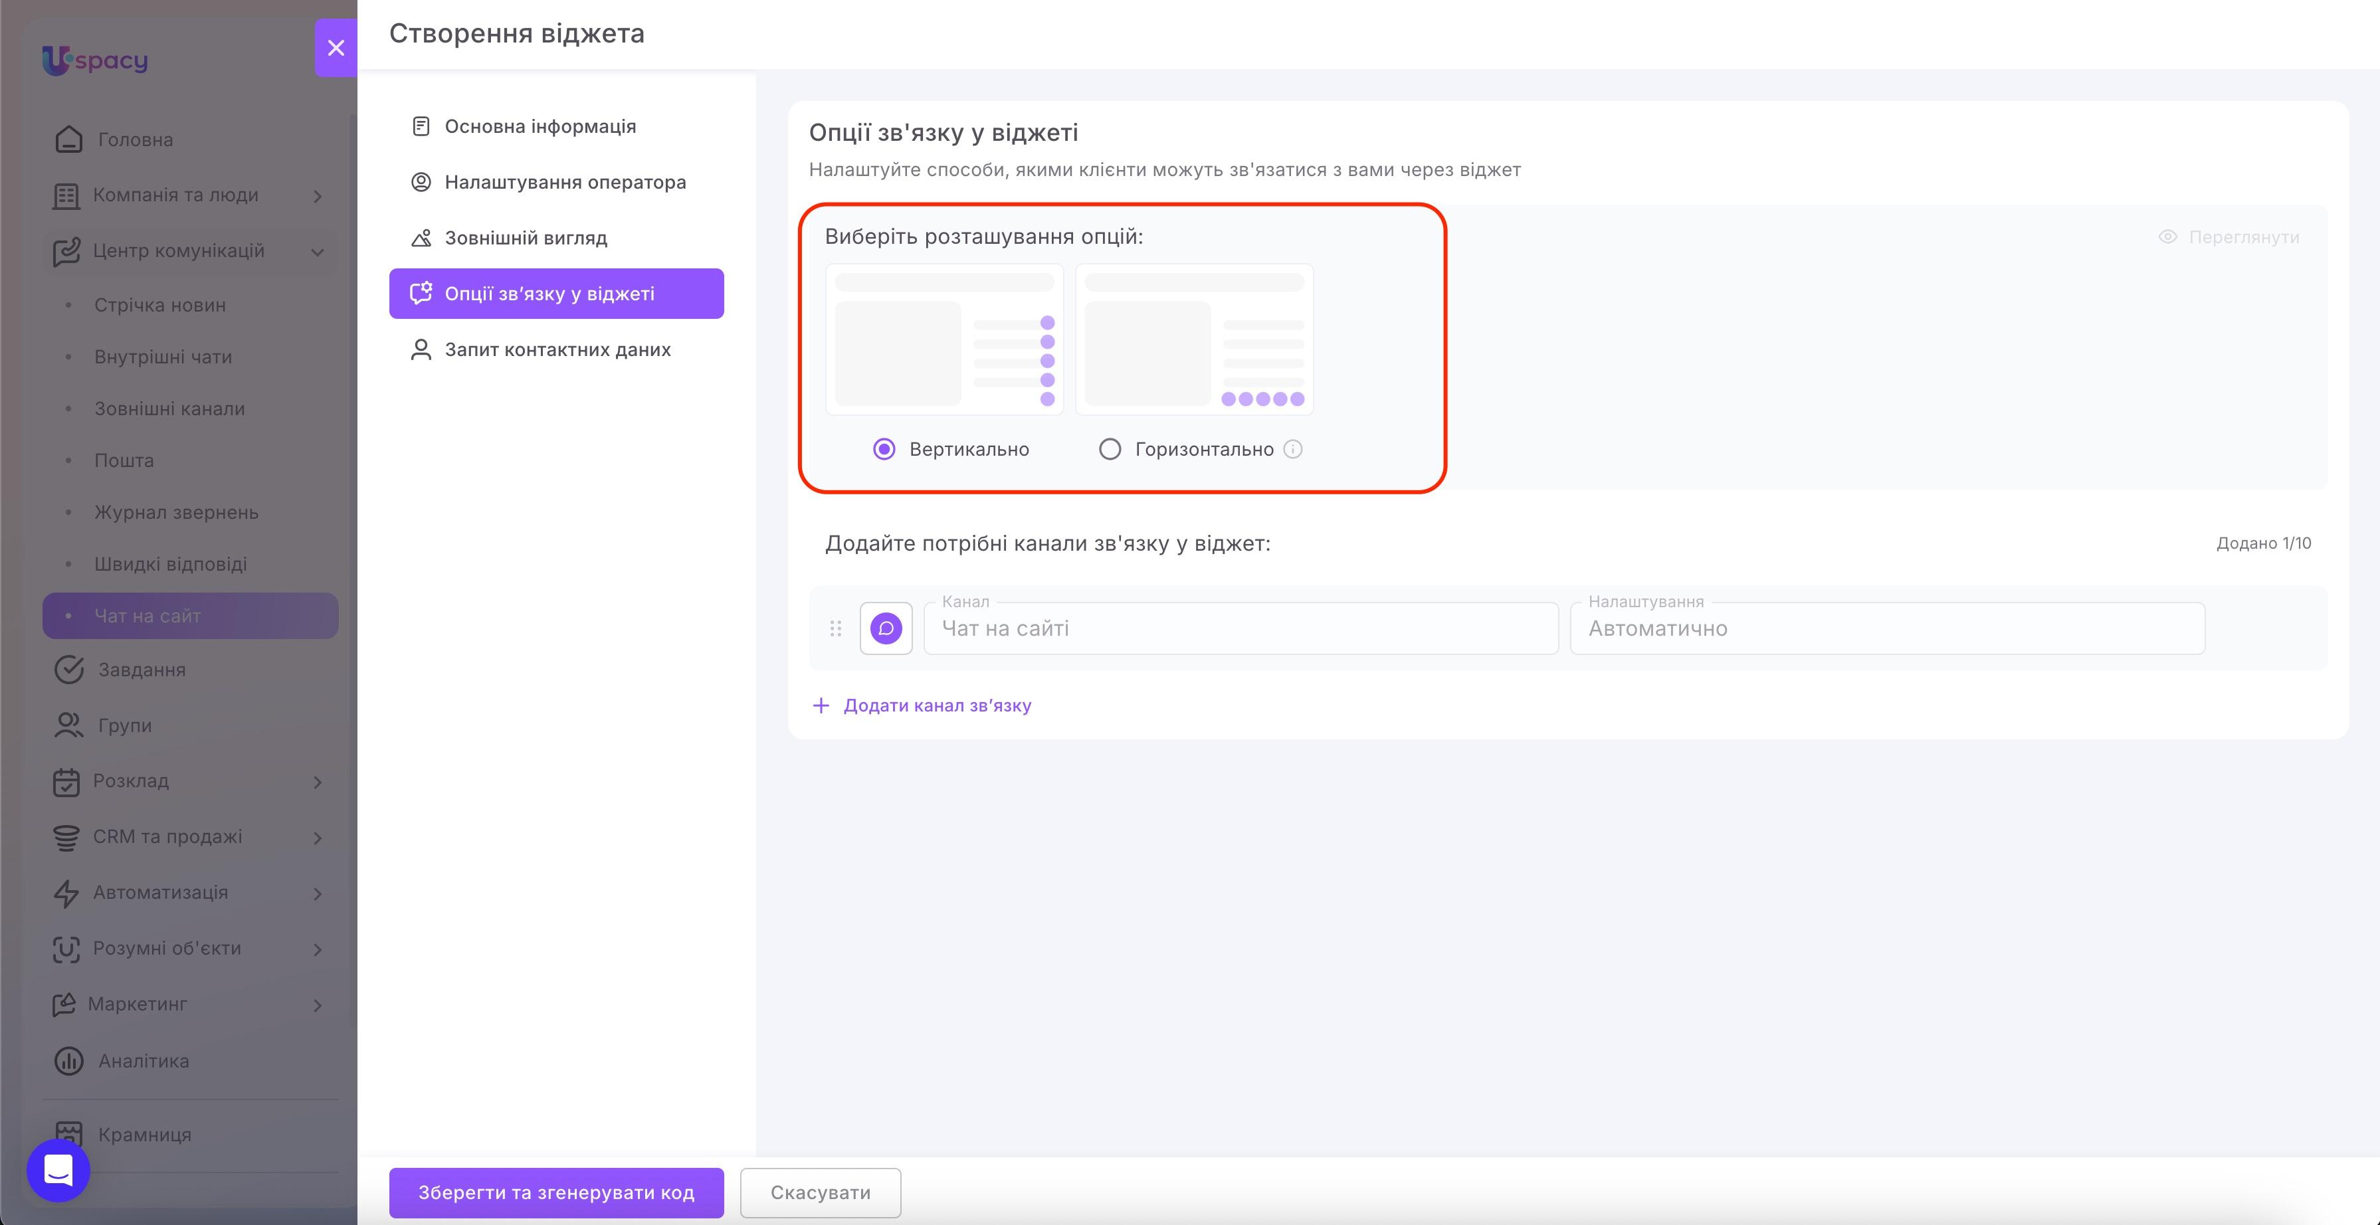Collapse the Центр комунікацій section
This screenshot has width=2380, height=1225.
pos(317,251)
